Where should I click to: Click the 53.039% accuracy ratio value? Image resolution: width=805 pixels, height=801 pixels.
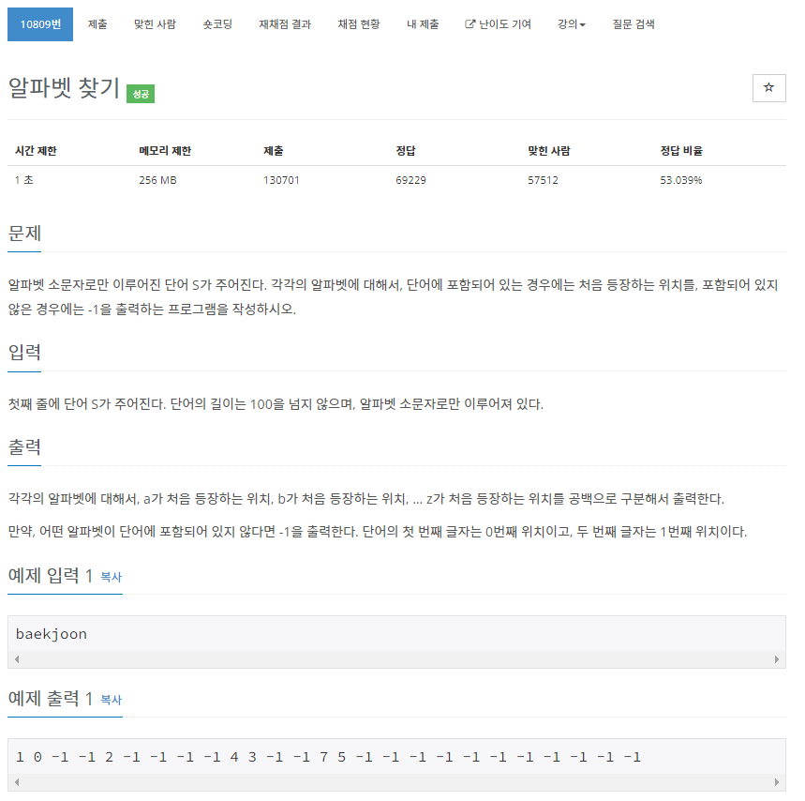tap(681, 180)
